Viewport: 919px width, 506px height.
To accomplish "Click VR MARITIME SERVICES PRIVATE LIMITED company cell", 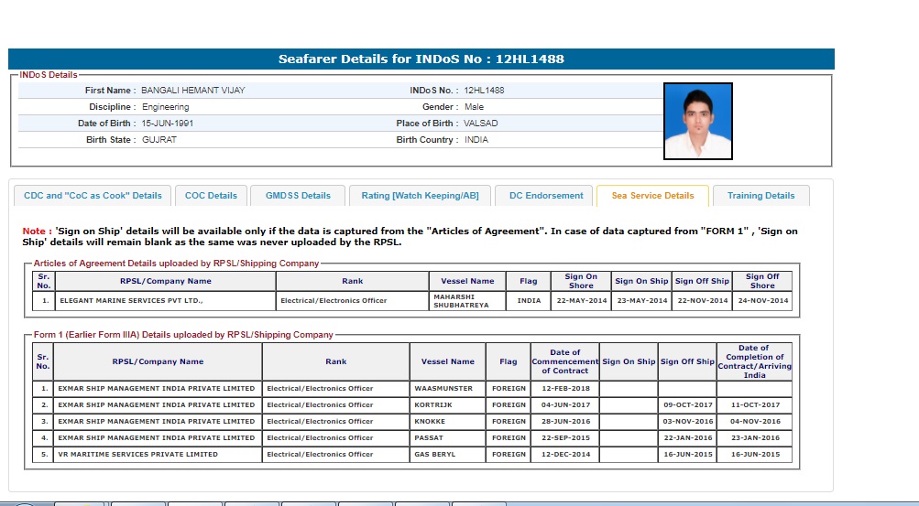I will coord(137,455).
